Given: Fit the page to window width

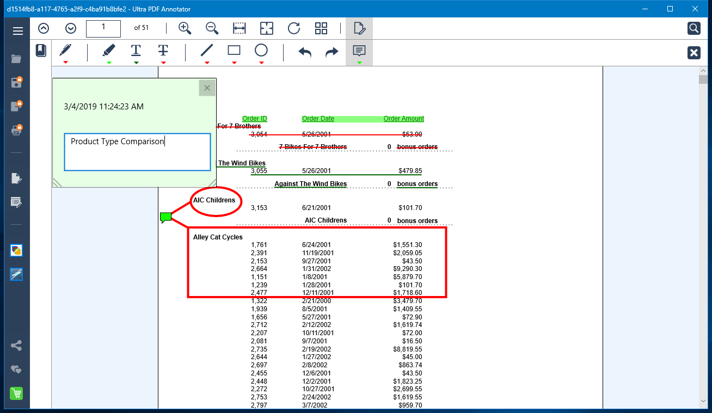Looking at the screenshot, I should pyautogui.click(x=240, y=28).
